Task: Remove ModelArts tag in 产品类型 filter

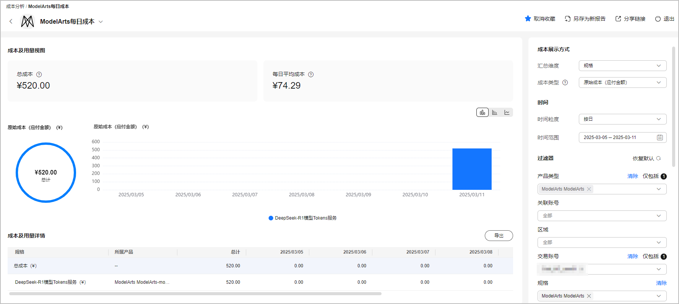Action: pyautogui.click(x=589, y=189)
